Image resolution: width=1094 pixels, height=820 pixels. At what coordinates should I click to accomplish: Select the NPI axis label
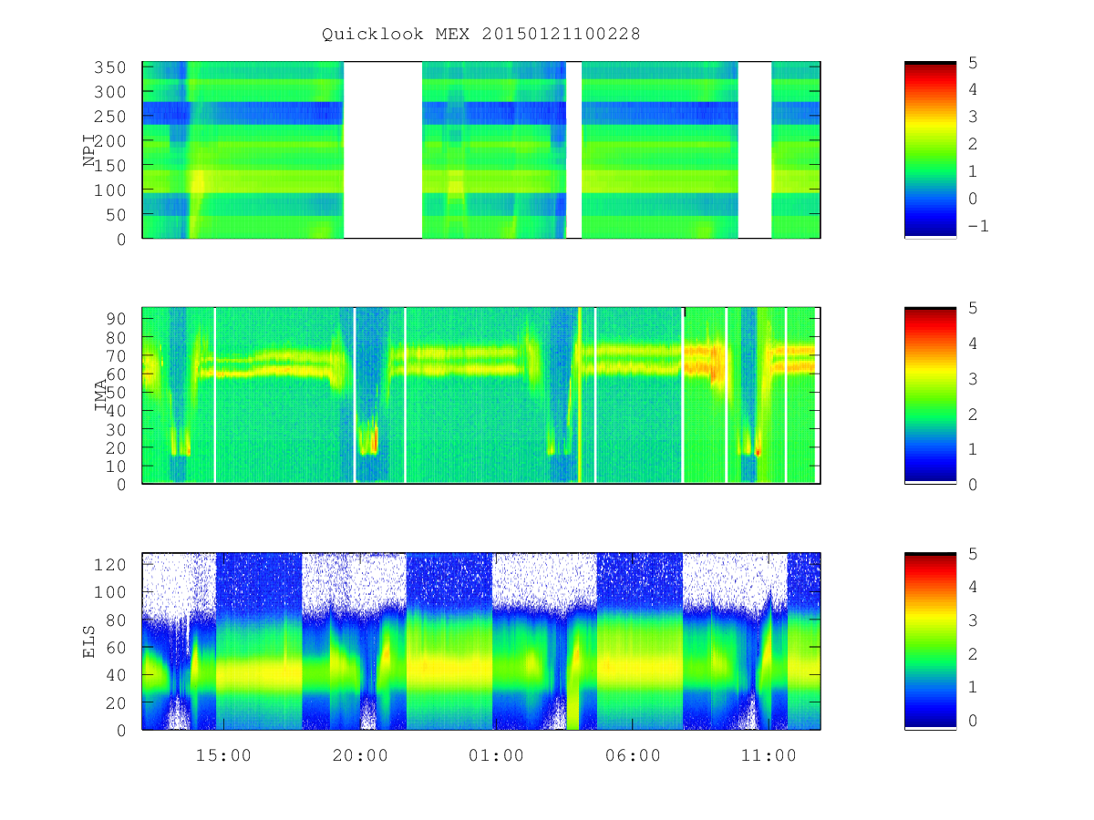(x=89, y=150)
